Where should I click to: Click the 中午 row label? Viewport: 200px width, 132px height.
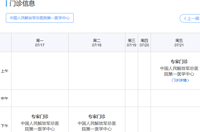(x=5, y=98)
